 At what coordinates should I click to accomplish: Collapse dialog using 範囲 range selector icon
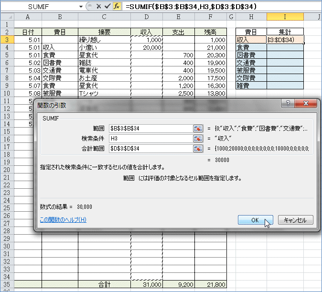[198, 129]
